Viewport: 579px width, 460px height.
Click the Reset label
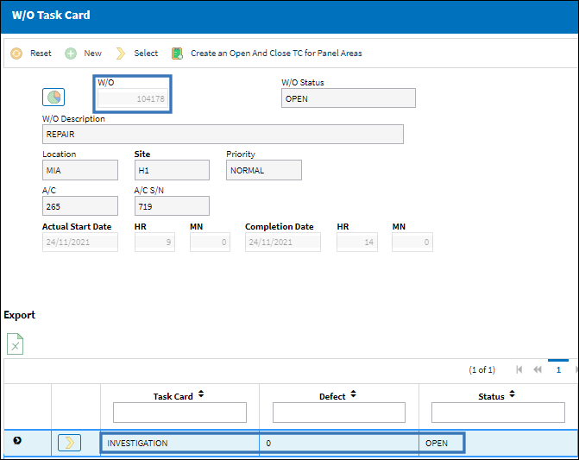pos(41,54)
